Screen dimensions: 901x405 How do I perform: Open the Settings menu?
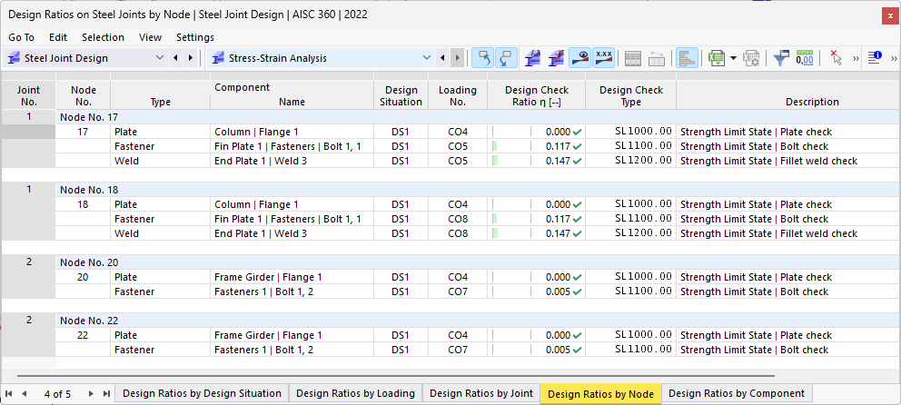[x=195, y=37]
